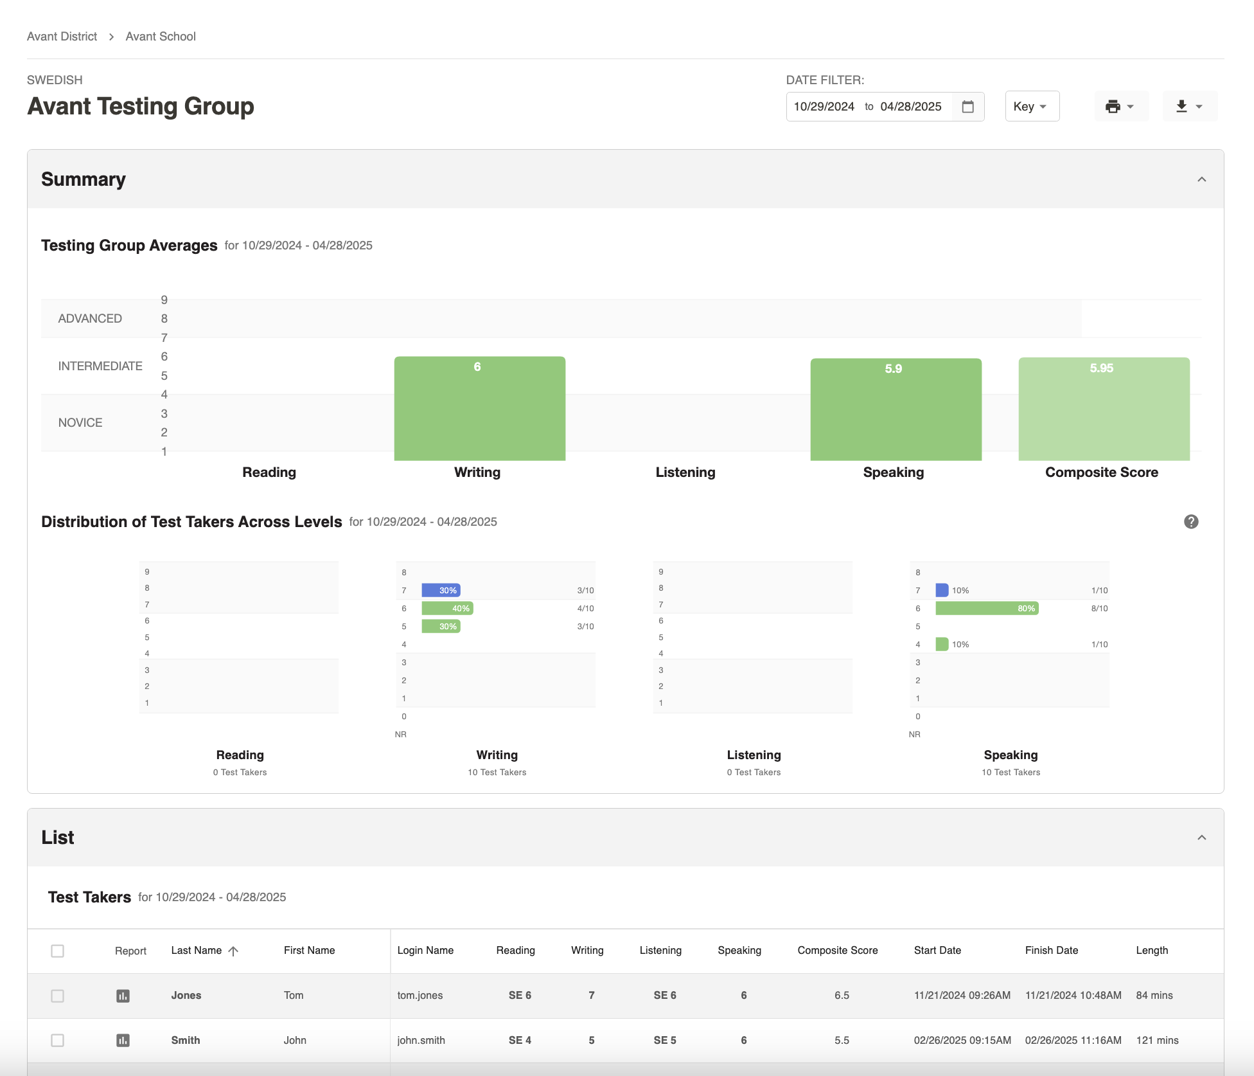The width and height of the screenshot is (1254, 1076).
Task: Click the start date 10/29/2024 field
Action: pyautogui.click(x=824, y=107)
